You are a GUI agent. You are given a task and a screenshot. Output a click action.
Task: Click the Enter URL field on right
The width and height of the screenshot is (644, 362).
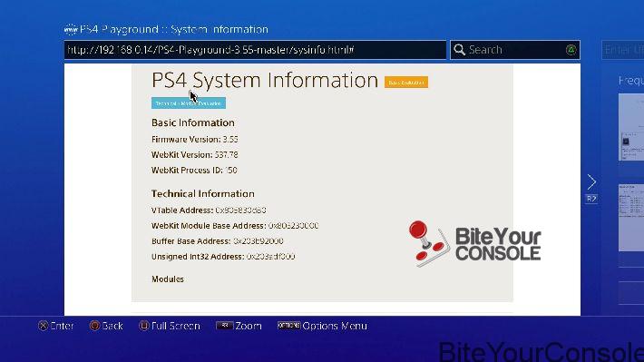(x=623, y=50)
